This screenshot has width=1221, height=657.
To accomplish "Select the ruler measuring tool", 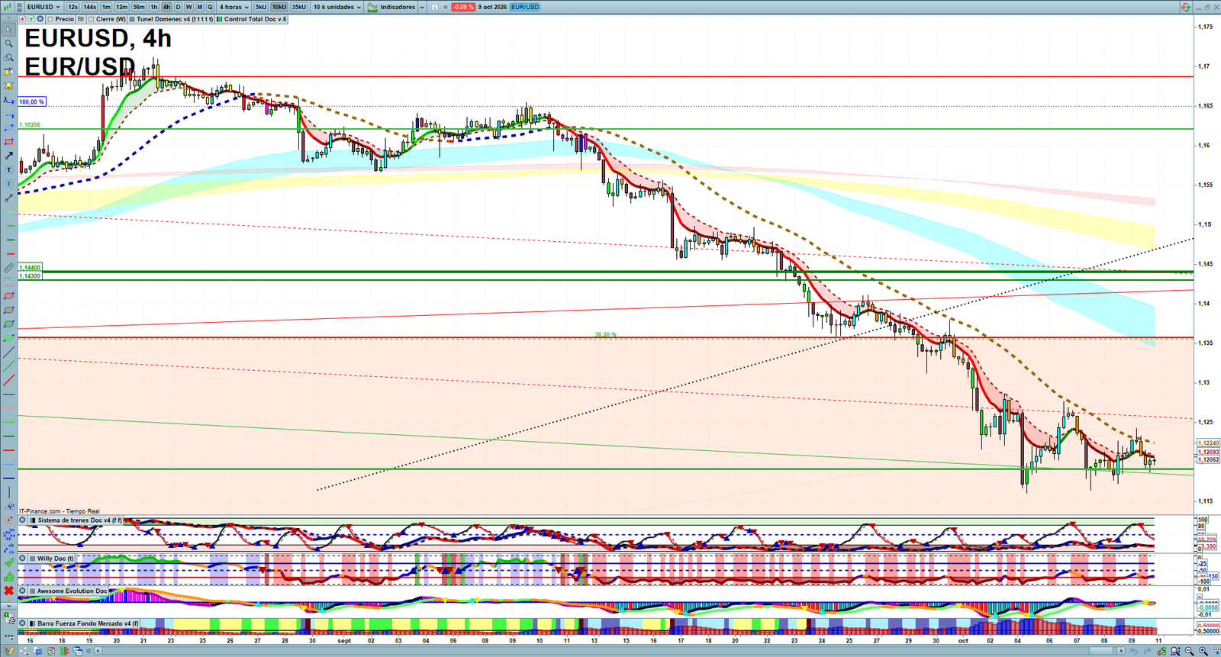I will click(8, 268).
